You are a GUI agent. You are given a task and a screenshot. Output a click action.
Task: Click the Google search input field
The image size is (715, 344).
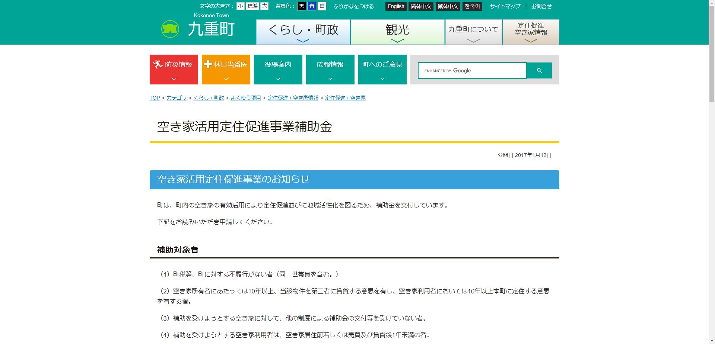473,70
